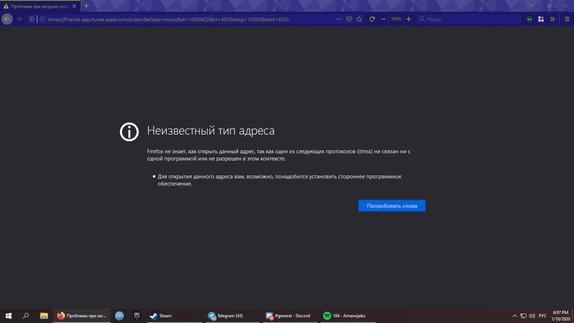Open network status tray icon
The height and width of the screenshot is (323, 574).
(x=523, y=316)
